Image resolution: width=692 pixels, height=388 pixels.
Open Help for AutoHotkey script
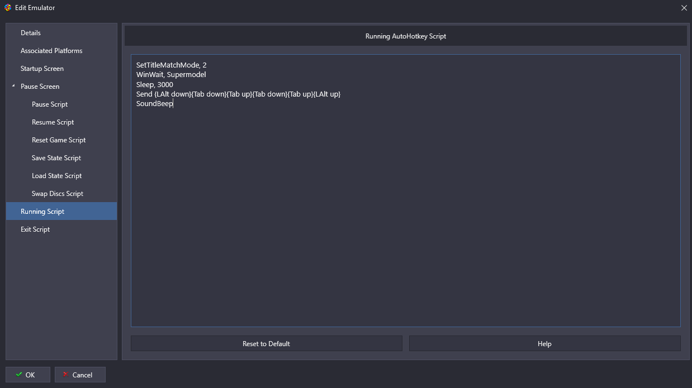click(x=544, y=343)
